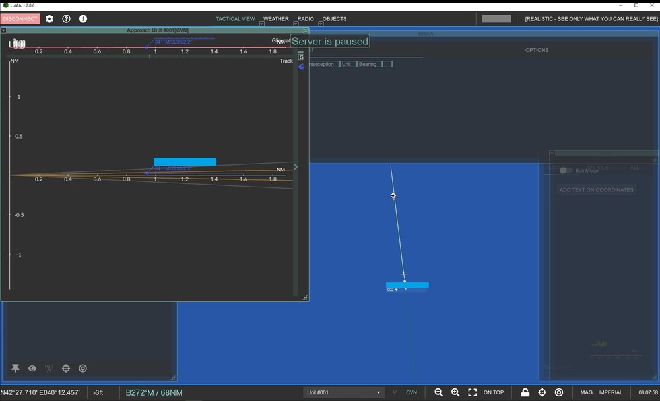Viewport: 660px width, 401px height.
Task: Select the Unit column header
Action: 346,64
